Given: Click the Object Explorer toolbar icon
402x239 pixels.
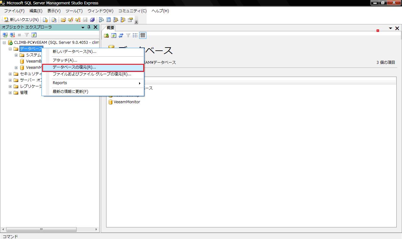Looking at the screenshot, I should click(x=116, y=20).
